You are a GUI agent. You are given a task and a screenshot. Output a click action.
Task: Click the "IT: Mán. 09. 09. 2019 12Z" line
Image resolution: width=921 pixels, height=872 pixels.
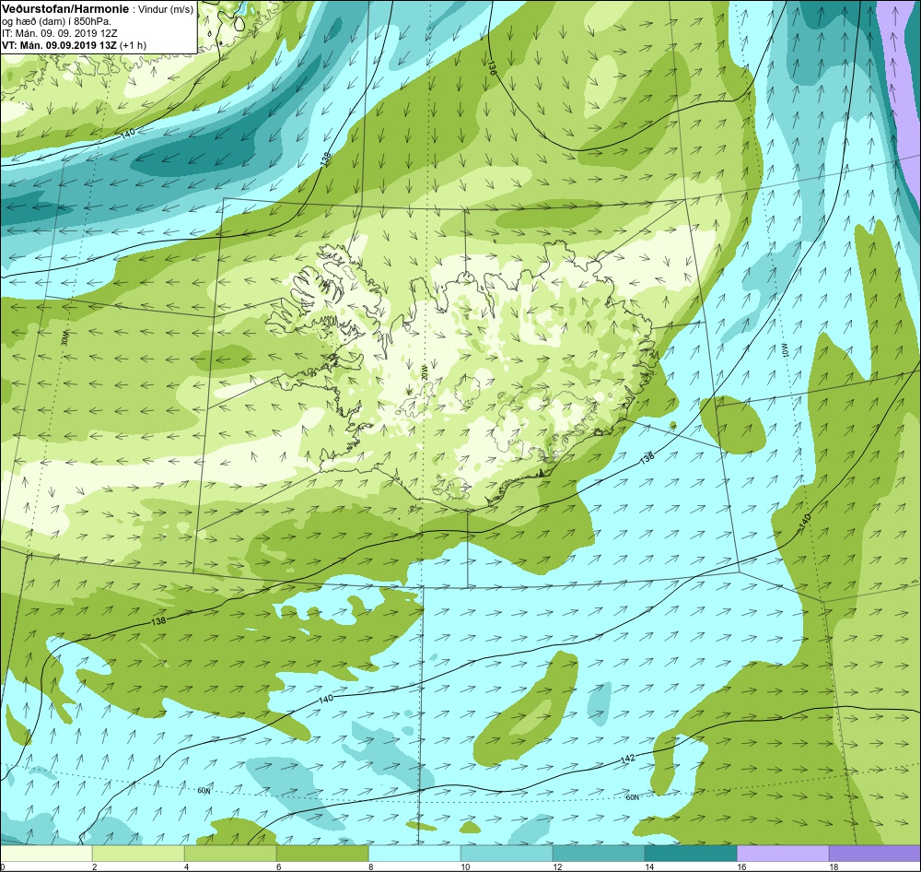click(x=61, y=33)
